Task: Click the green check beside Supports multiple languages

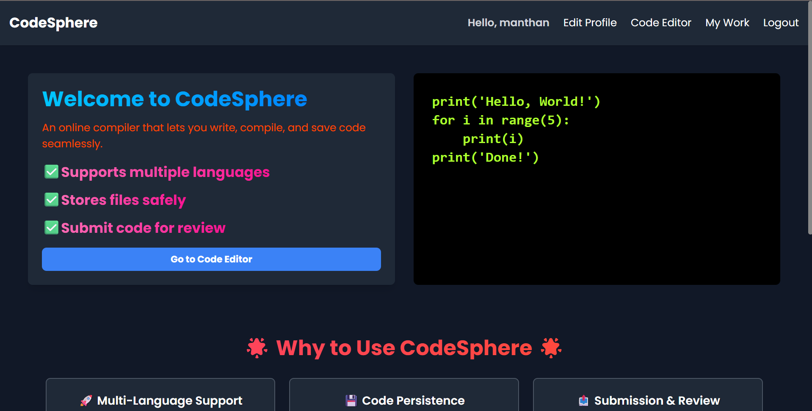Action: tap(52, 172)
